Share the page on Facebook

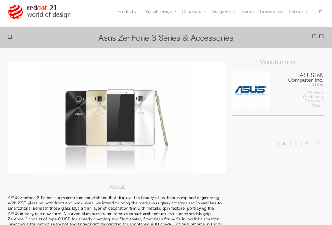[x=295, y=143]
